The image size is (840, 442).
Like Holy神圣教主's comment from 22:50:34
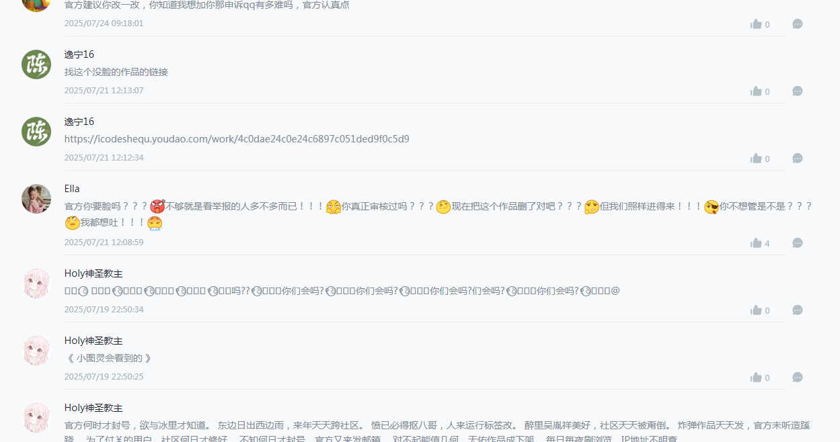tap(756, 310)
